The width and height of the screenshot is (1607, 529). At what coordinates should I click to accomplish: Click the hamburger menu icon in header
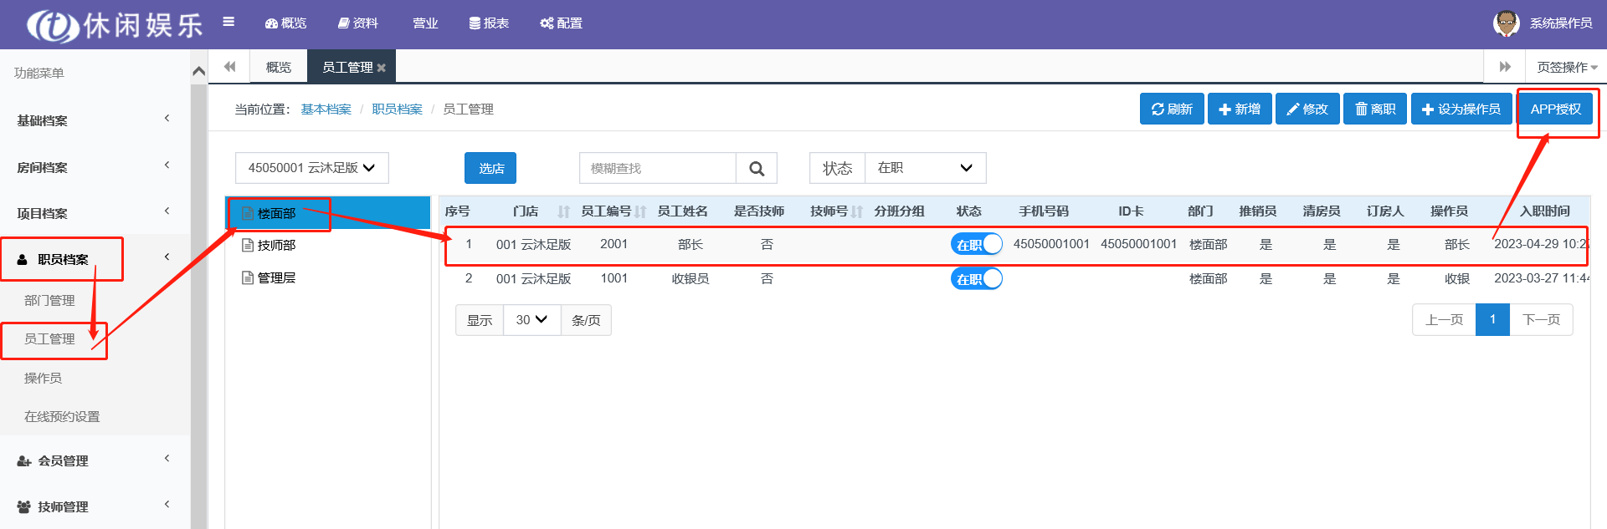click(x=228, y=23)
